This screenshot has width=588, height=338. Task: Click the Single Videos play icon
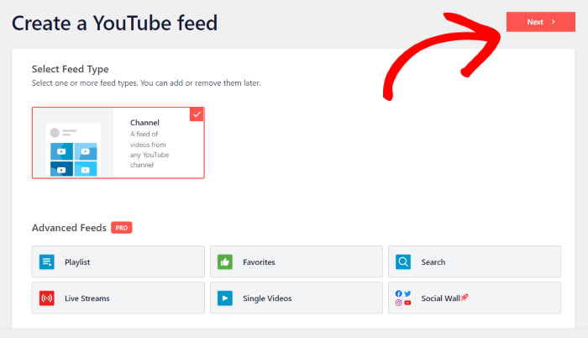click(225, 298)
